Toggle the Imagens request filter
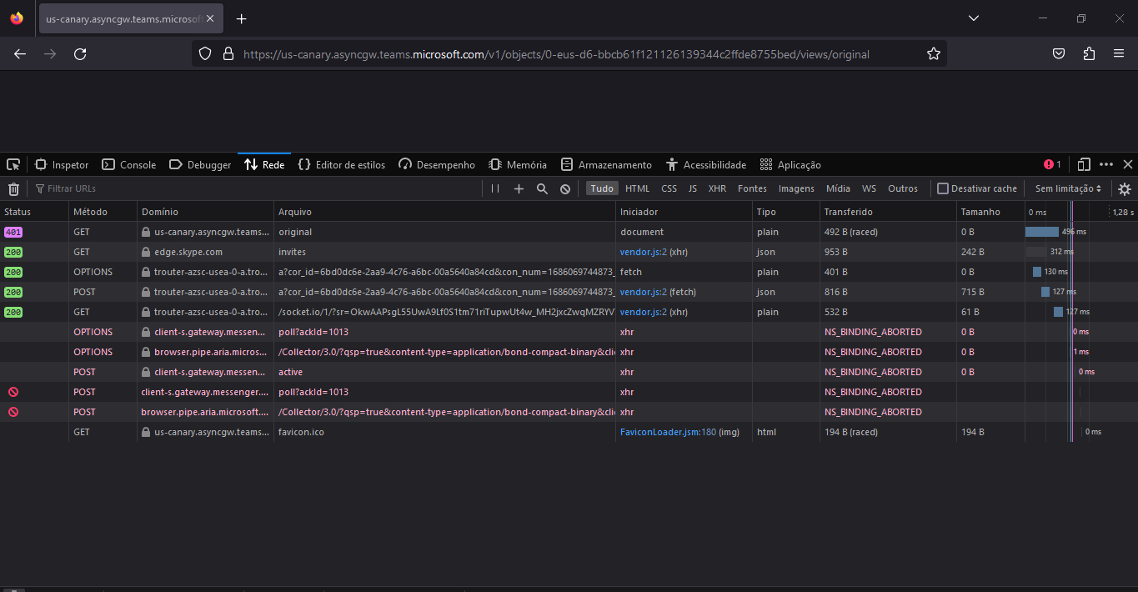This screenshot has width=1138, height=592. [x=796, y=189]
